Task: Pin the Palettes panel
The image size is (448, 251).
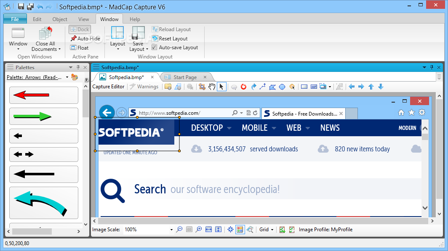Action: pos(78,67)
